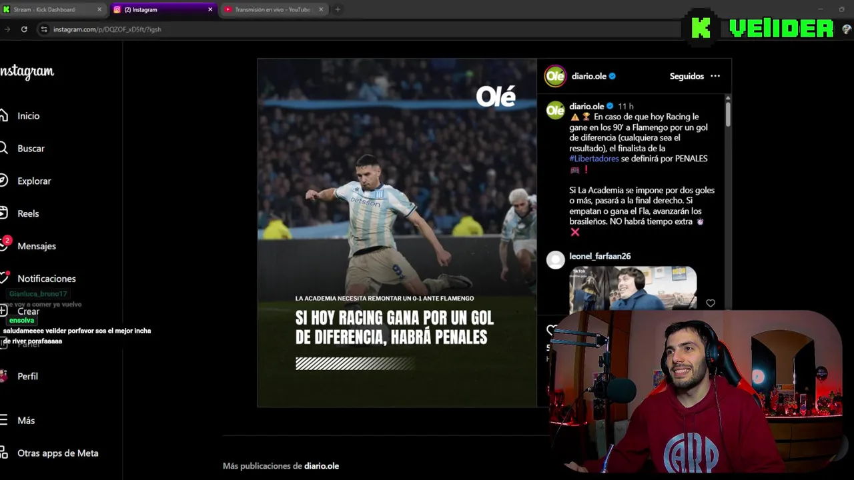Image resolution: width=854 pixels, height=480 pixels.
Task: Open leonel_farfaan26 commenter profile
Action: 600,256
